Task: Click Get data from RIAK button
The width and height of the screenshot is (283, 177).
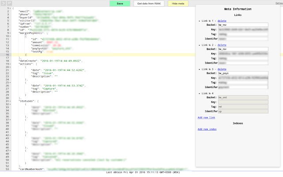Action: [149, 4]
